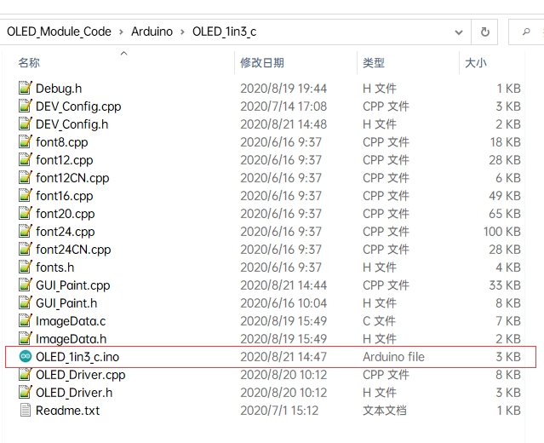This screenshot has height=443, width=544.
Task: Click the 2020/6/16 10:04 date cell
Action: point(283,303)
